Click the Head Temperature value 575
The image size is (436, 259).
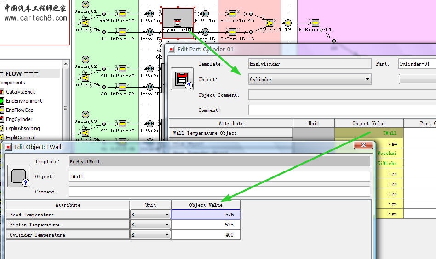coord(206,215)
